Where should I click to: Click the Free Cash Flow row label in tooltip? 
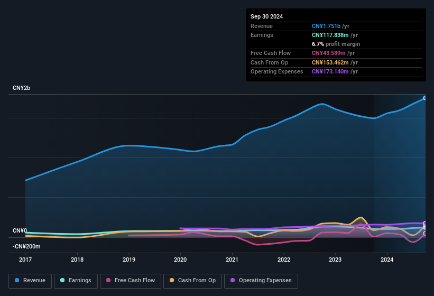click(x=271, y=53)
